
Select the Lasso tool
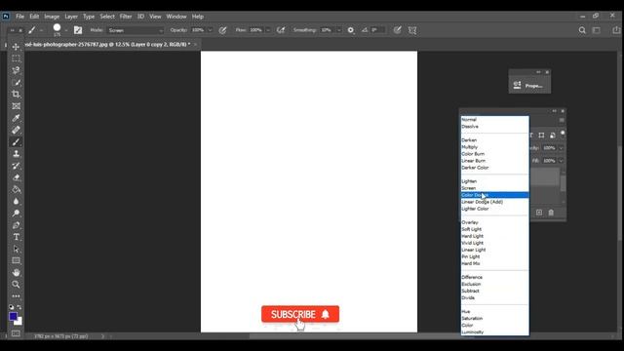click(16, 70)
